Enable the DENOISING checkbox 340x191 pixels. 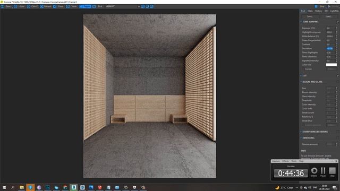(x=338, y=138)
